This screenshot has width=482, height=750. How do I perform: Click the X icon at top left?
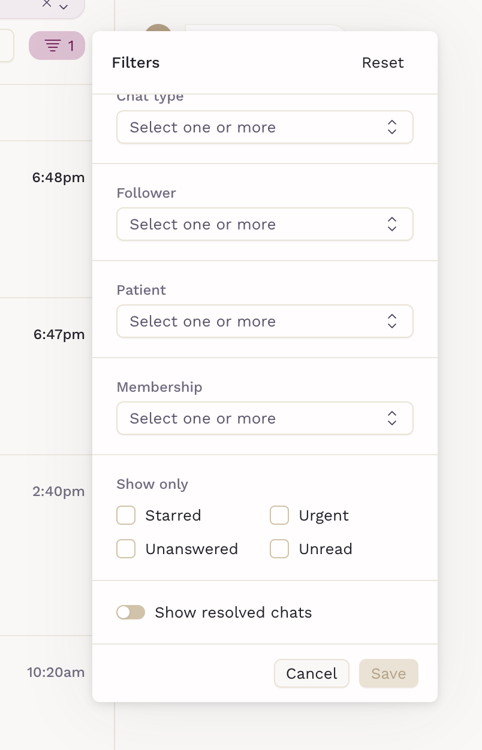(47, 4)
